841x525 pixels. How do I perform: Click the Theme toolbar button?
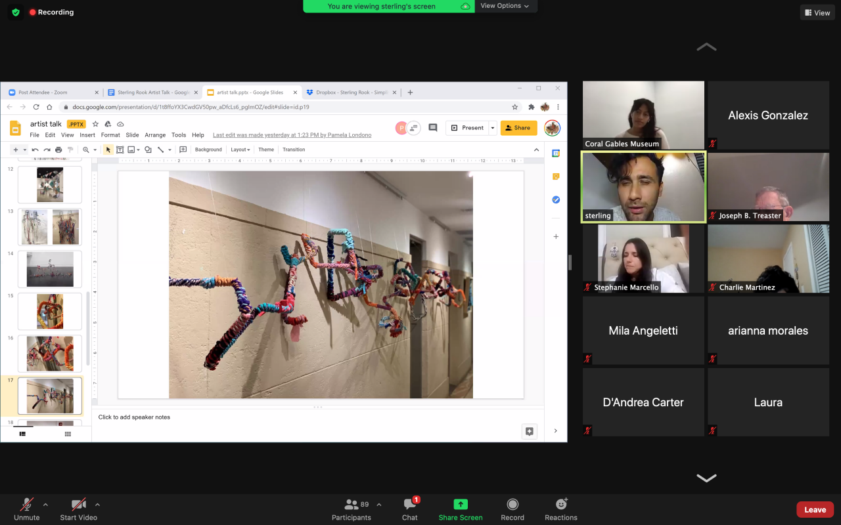pyautogui.click(x=266, y=150)
